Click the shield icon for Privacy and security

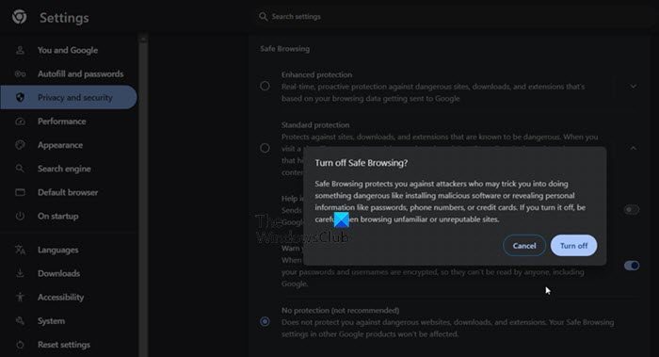point(20,98)
